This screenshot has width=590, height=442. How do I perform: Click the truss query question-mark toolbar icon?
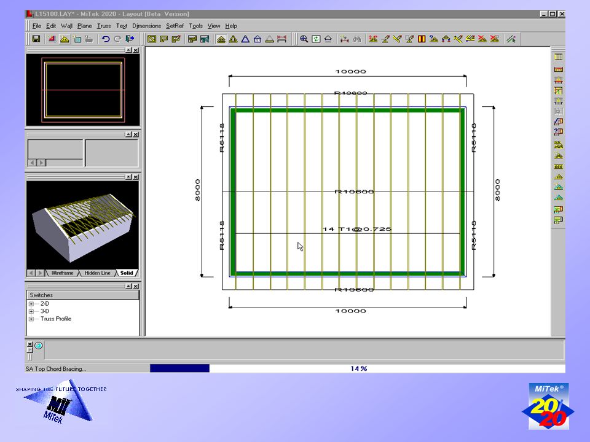433,39
